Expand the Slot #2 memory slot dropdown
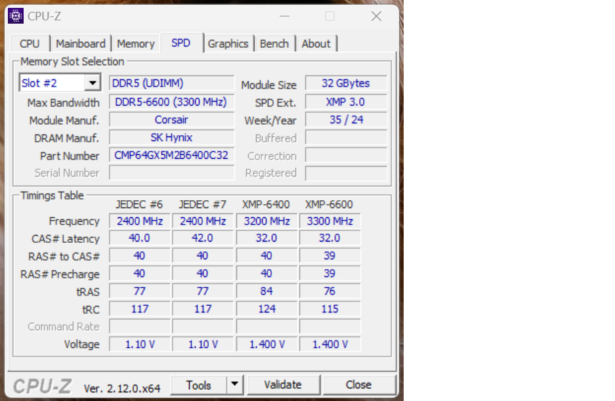Screen dimensions: 615x401 [x=93, y=83]
